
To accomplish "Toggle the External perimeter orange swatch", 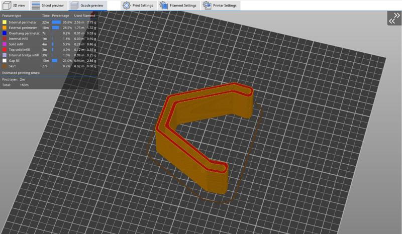I will coord(5,28).
